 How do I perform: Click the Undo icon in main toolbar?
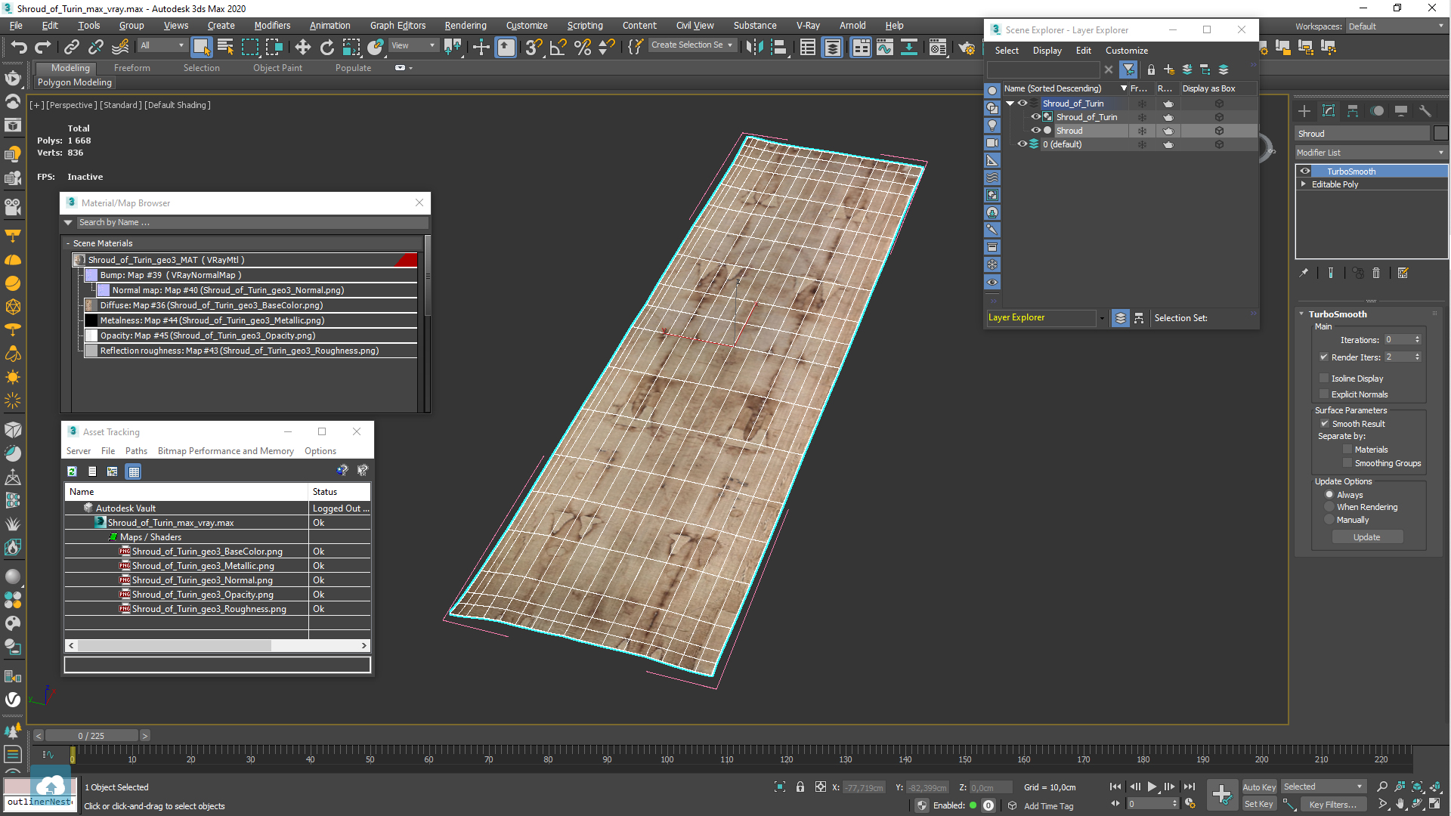pyautogui.click(x=19, y=47)
